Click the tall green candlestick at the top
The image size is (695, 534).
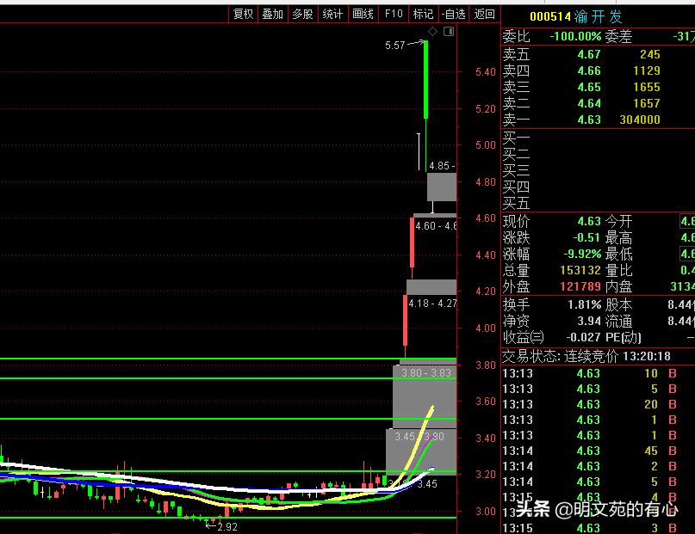(x=426, y=80)
